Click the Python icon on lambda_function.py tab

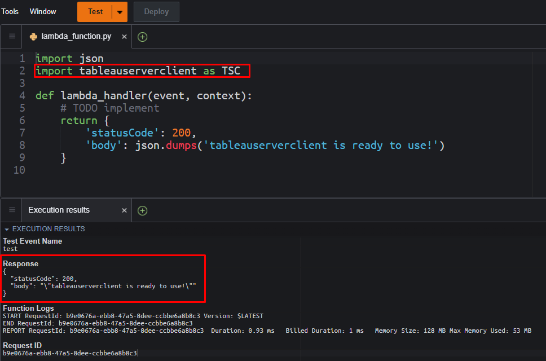33,37
